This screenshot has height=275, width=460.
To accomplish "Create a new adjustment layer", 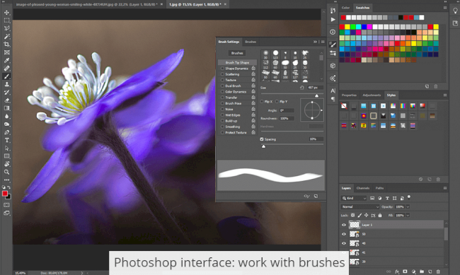I will [x=413, y=271].
